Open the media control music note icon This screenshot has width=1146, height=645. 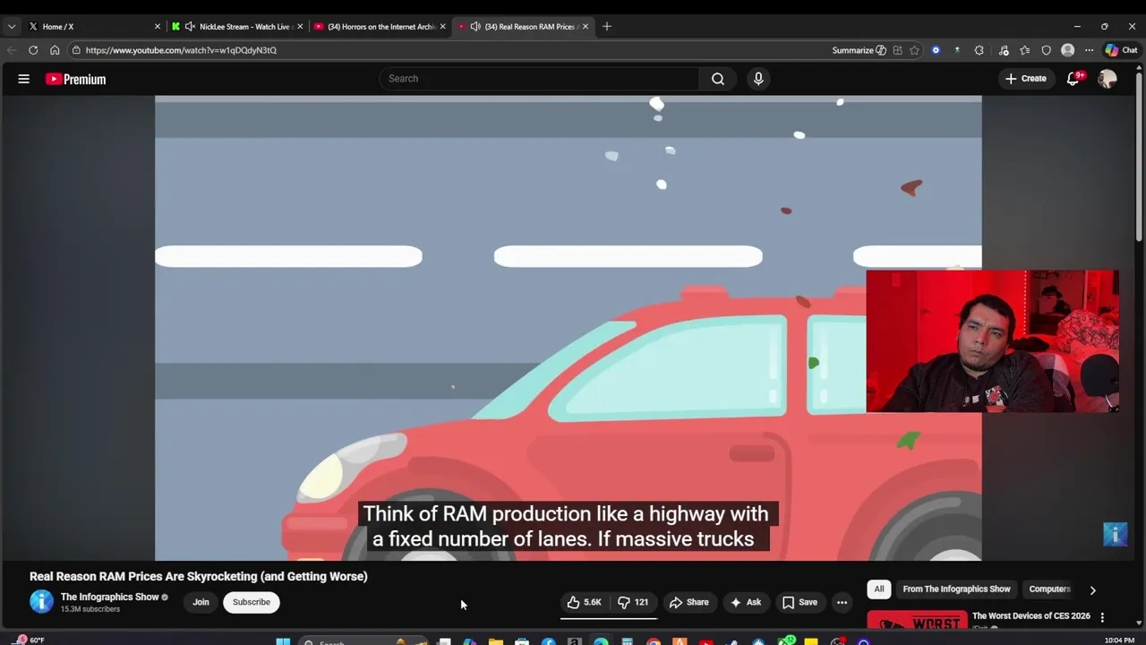tap(1004, 50)
